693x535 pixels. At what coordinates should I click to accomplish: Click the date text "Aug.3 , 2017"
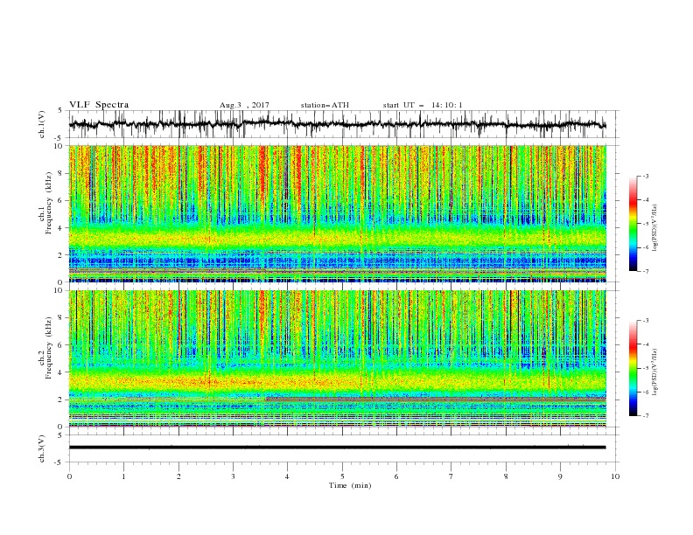click(244, 105)
